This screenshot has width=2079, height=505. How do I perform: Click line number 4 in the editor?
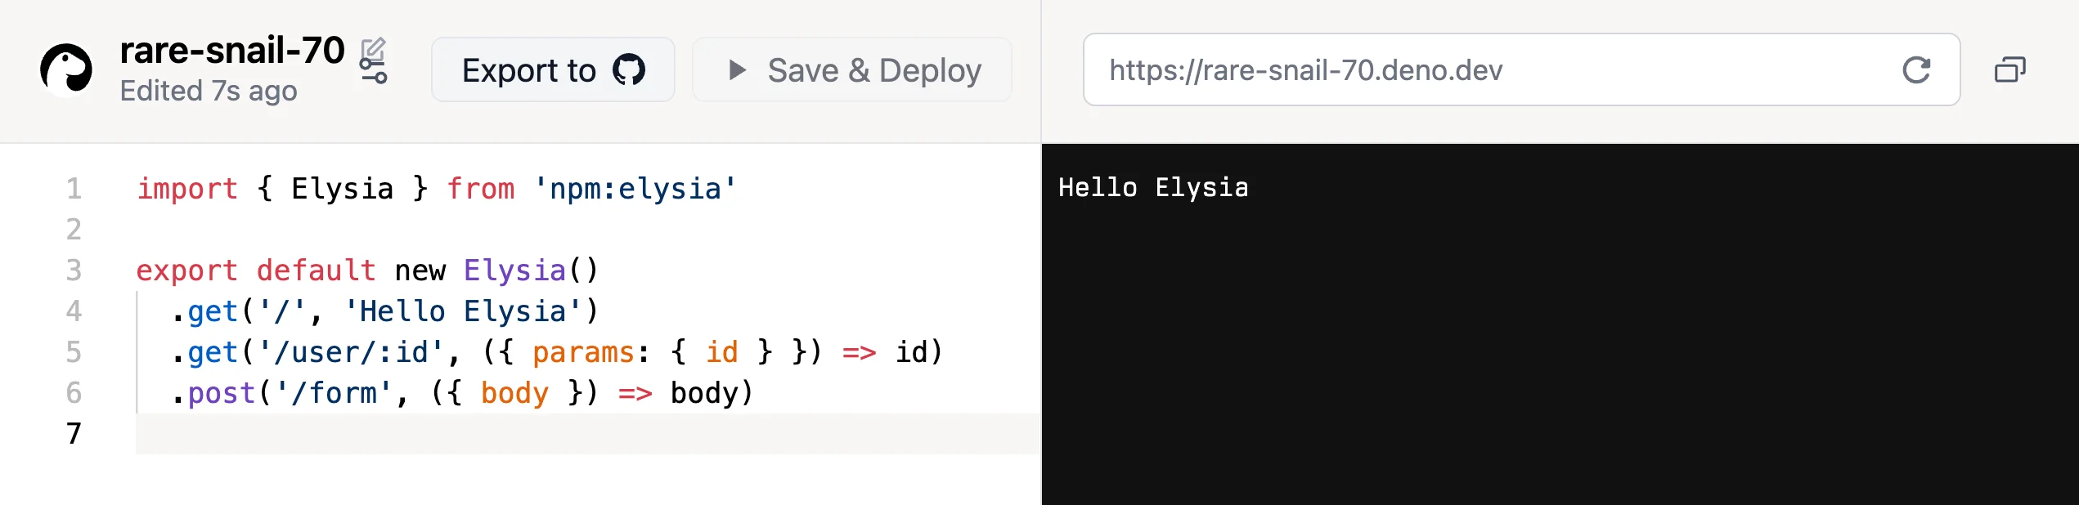pyautogui.click(x=74, y=311)
